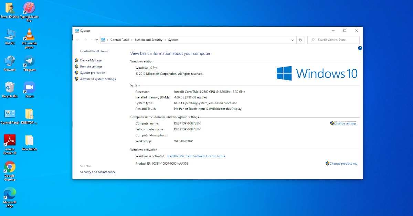Click the Forward navigation arrow

coord(85,40)
